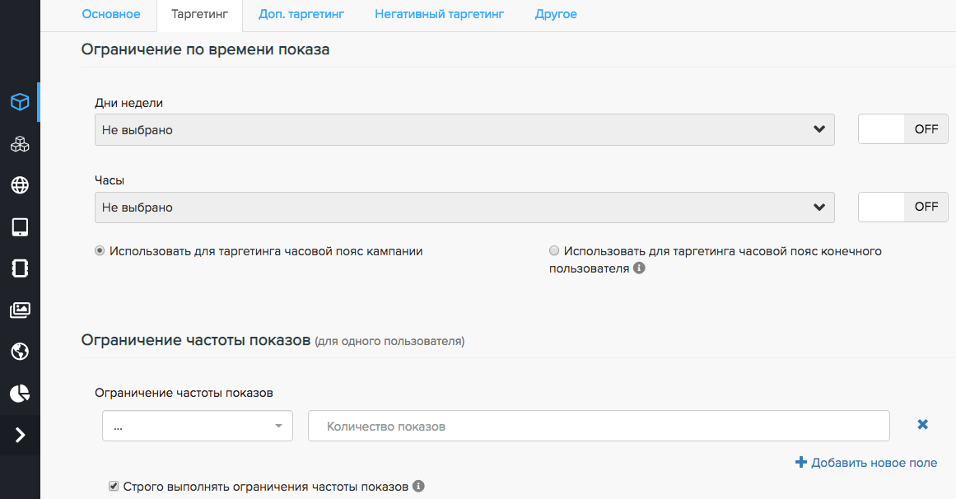Screen dimensions: 956x499
Task: Click the notebook icon in sidebar
Action: click(20, 268)
